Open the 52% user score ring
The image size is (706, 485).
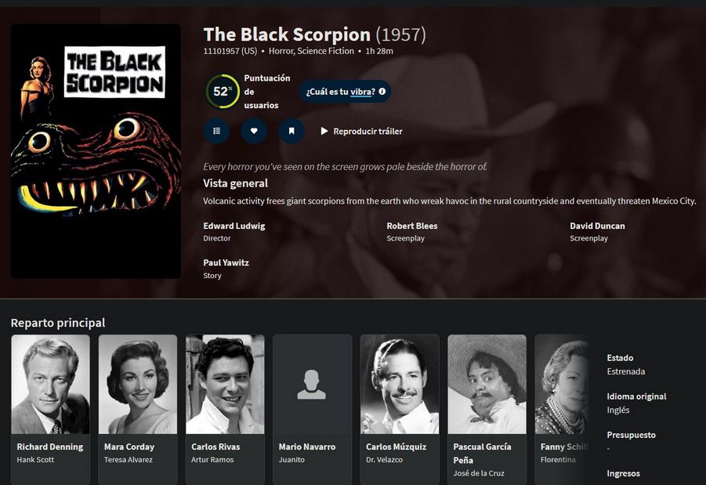[223, 92]
